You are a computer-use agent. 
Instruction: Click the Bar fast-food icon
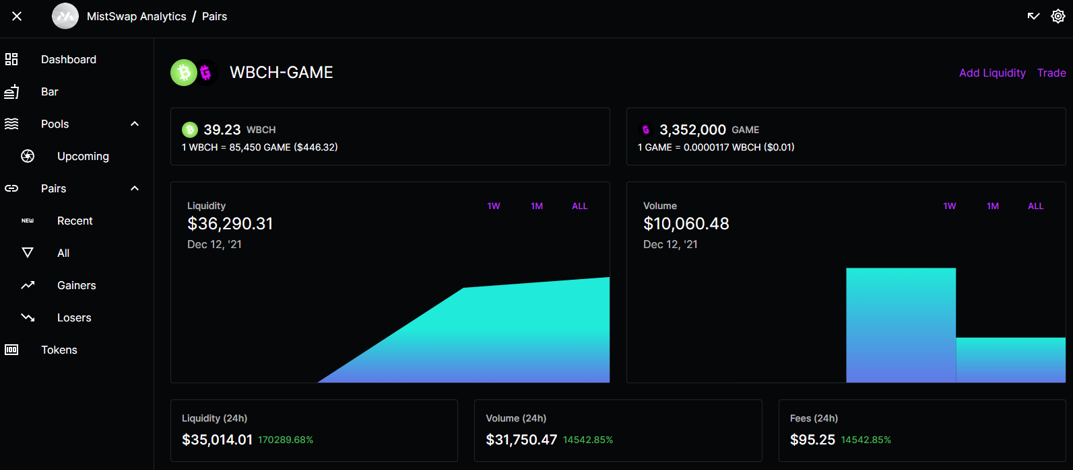click(11, 91)
